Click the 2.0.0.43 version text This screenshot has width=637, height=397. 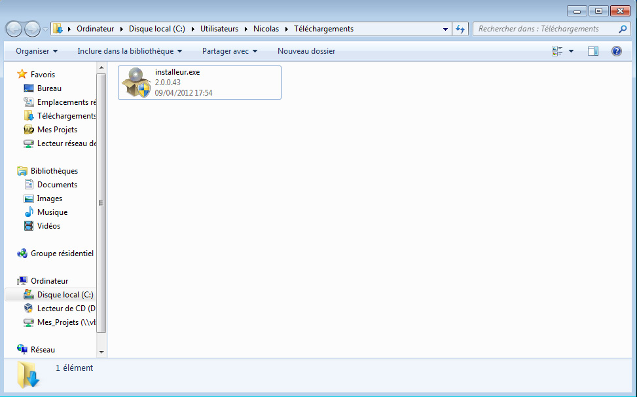pos(168,83)
